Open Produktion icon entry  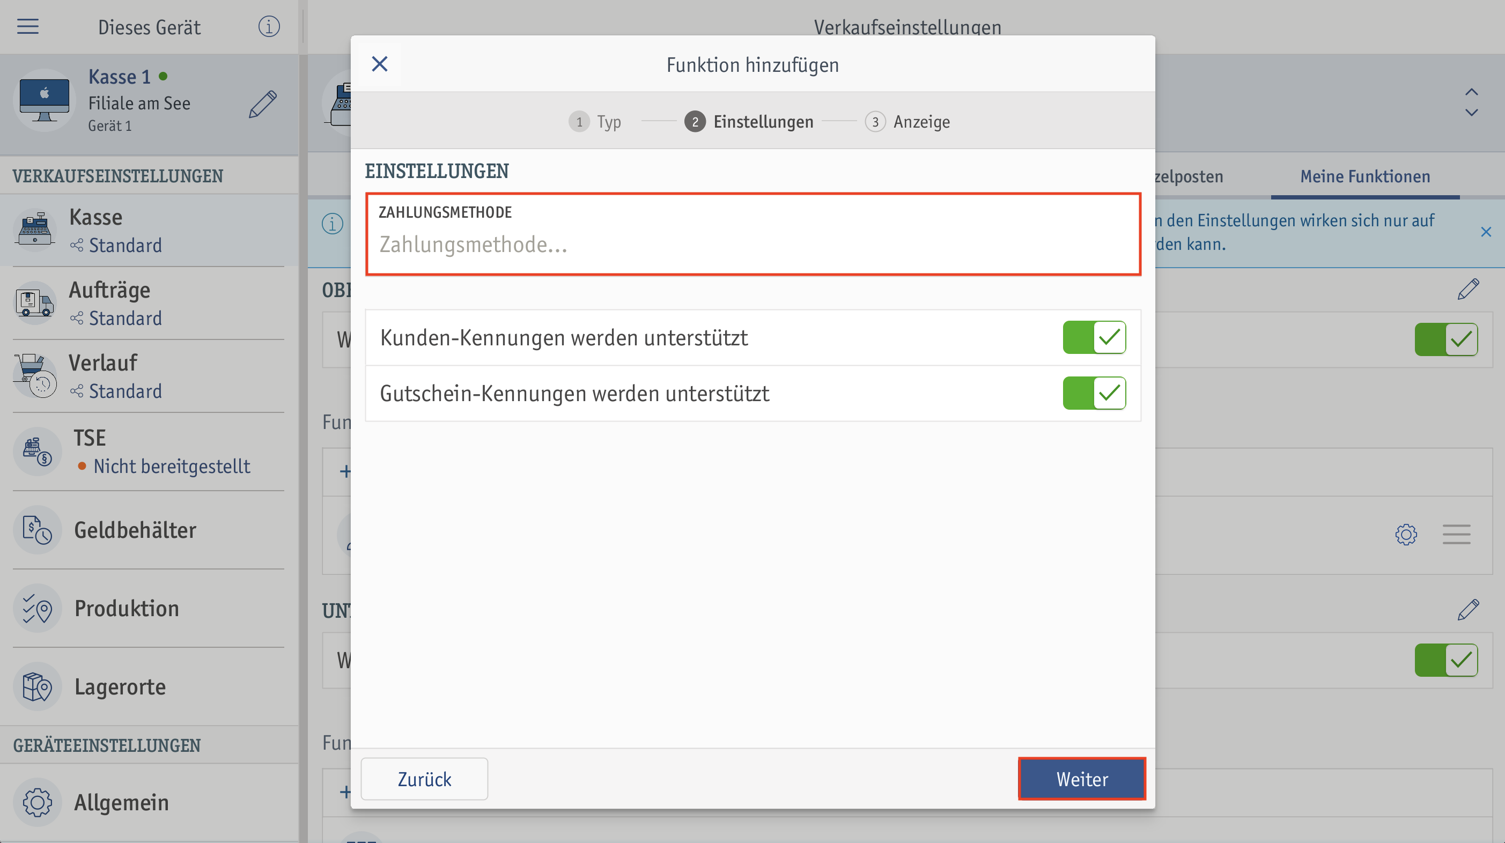38,608
